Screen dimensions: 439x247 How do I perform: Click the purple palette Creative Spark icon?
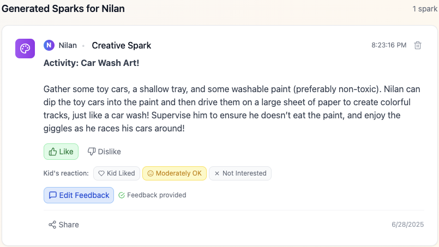(25, 49)
